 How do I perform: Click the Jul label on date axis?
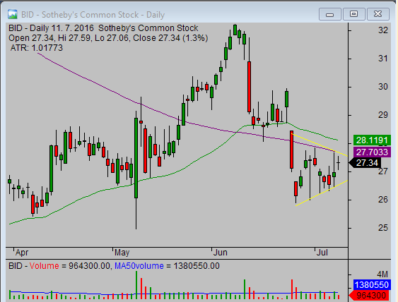click(x=322, y=253)
